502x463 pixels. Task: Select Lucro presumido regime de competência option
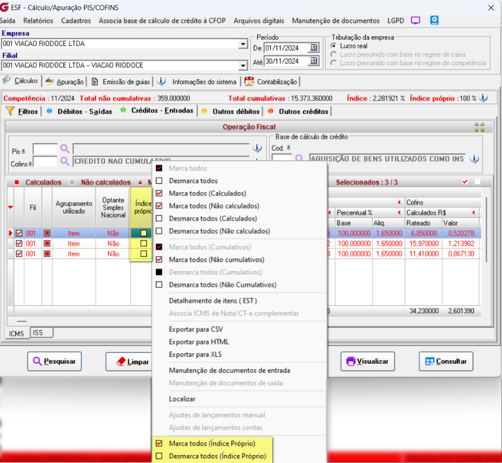[333, 63]
